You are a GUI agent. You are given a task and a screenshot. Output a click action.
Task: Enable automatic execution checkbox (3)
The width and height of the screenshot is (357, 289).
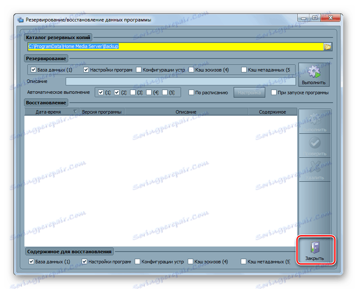point(133,93)
